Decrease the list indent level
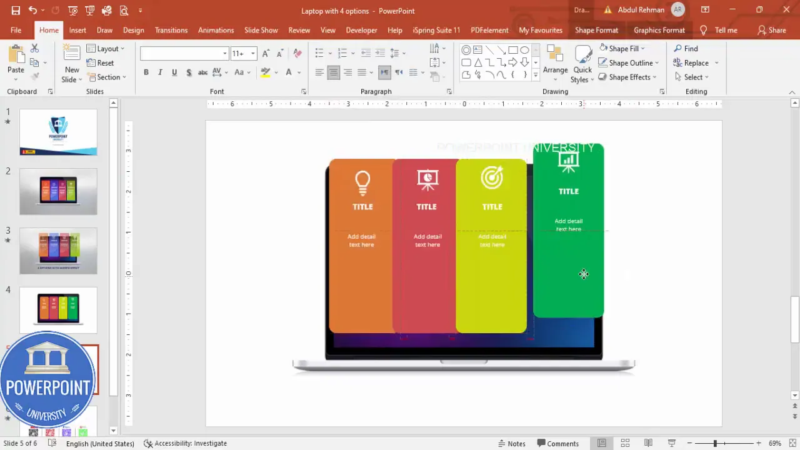The image size is (800, 450). [366, 53]
